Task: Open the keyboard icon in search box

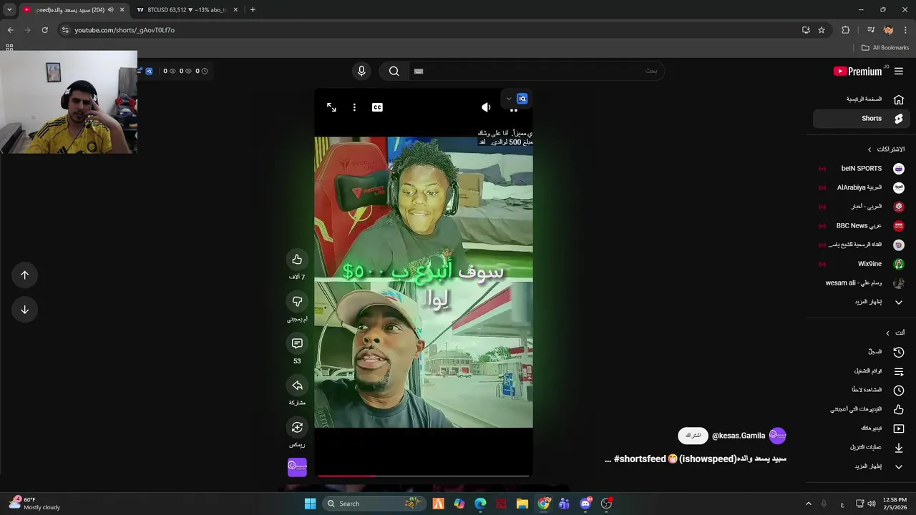Action: coord(419,71)
